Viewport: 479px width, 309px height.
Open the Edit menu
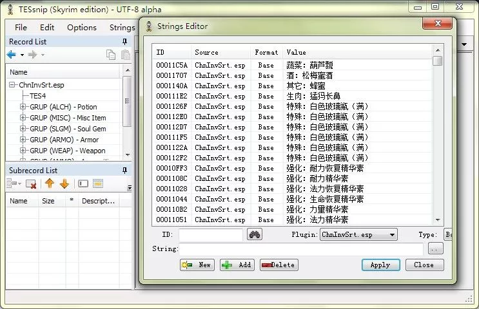click(47, 28)
